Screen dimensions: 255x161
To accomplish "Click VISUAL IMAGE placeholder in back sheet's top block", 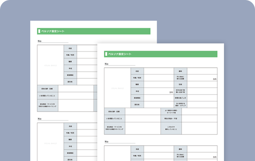I will click(51, 65).
